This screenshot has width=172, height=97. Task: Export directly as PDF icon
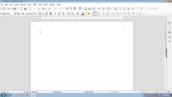pos(21,9)
